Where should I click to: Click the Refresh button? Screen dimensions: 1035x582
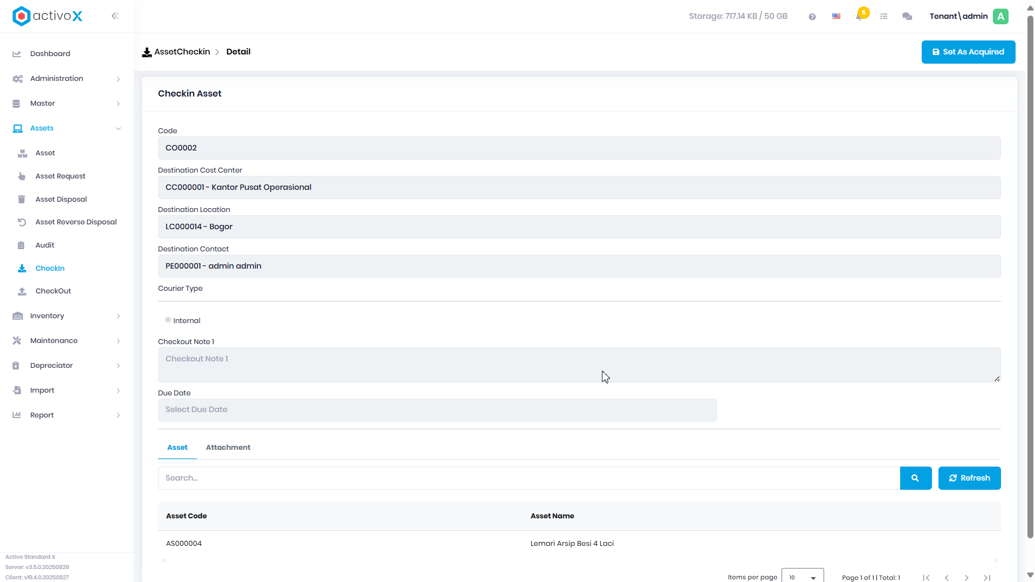[x=969, y=478]
